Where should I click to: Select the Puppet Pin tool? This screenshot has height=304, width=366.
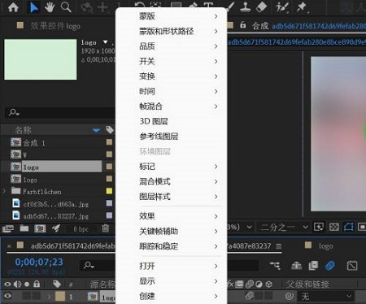302,7
